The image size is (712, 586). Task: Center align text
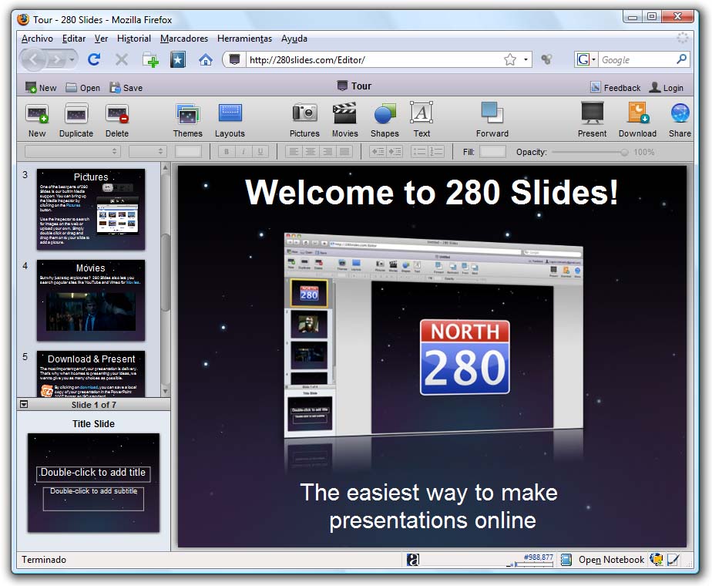(x=311, y=152)
